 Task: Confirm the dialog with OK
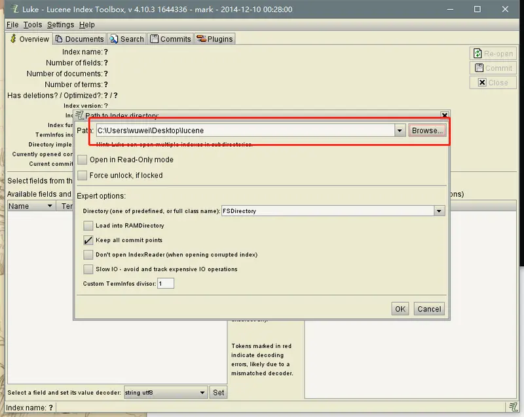pos(400,309)
